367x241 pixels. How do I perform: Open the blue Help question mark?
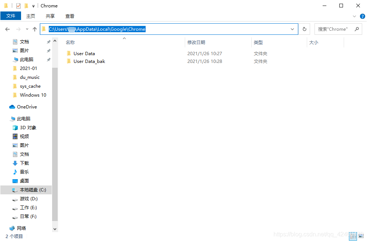(x=362, y=16)
